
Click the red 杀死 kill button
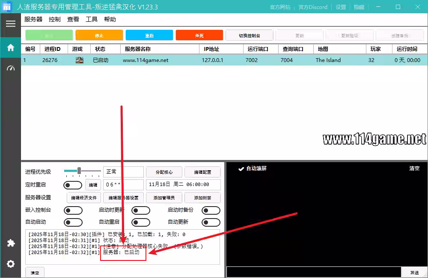pos(199,35)
